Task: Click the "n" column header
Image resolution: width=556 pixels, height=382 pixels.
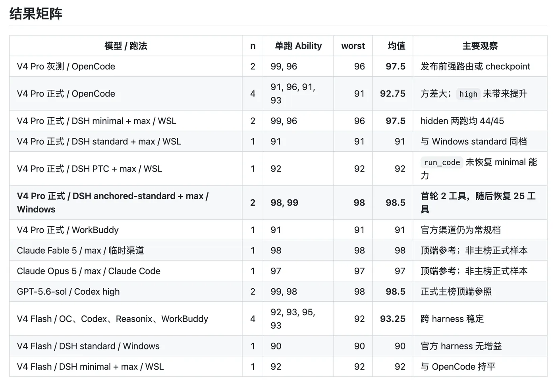Action: coord(253,46)
